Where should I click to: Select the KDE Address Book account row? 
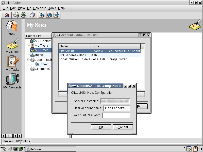pos(99,55)
